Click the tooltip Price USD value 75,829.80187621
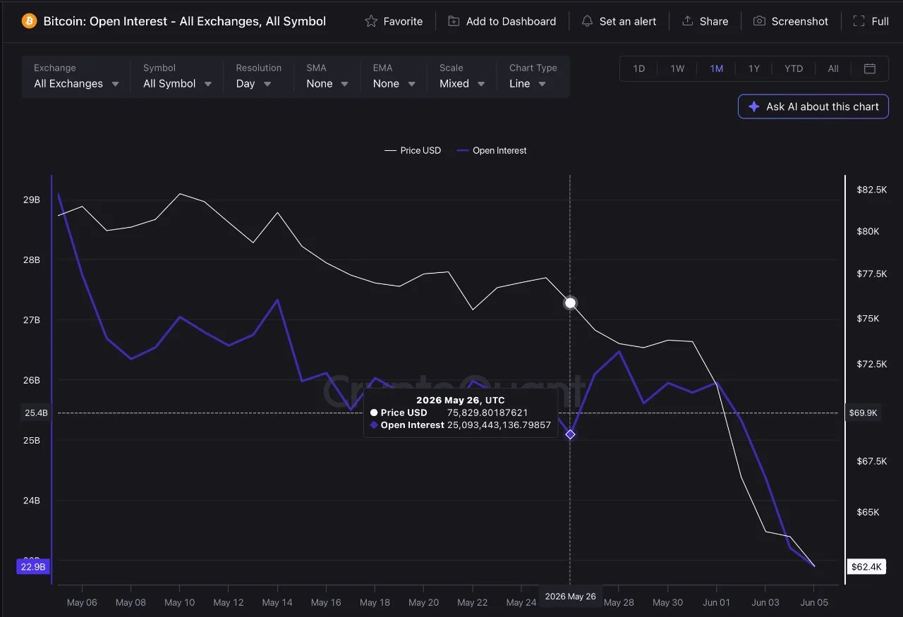Viewport: 903px width, 617px height. [487, 413]
